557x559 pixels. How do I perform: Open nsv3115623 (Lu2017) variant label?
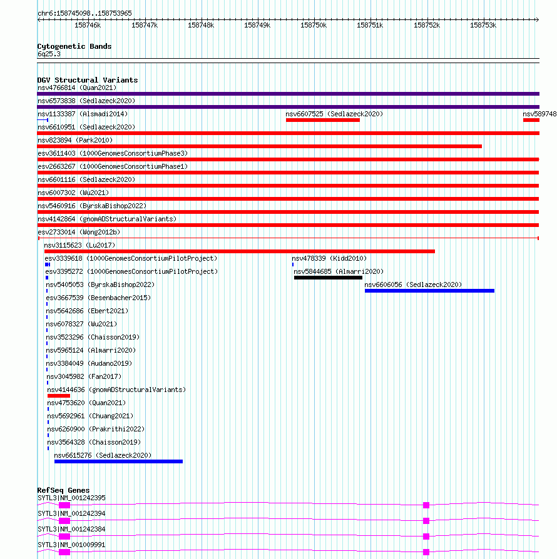click(79, 245)
